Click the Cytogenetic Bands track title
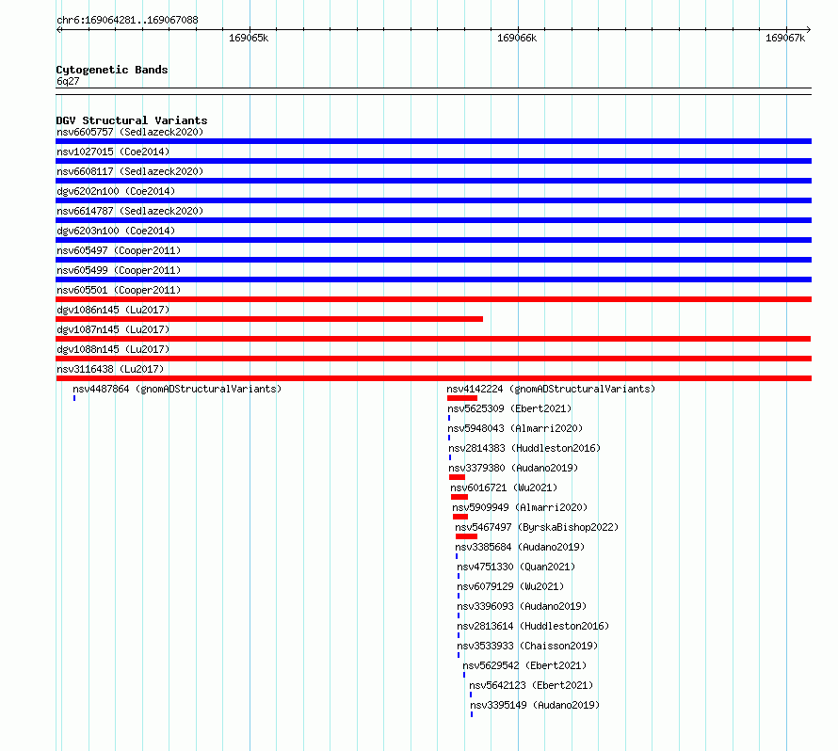The height and width of the screenshot is (751, 838). 112,70
